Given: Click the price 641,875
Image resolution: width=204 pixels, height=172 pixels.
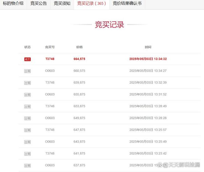Looking at the screenshot, I should 79,154.
